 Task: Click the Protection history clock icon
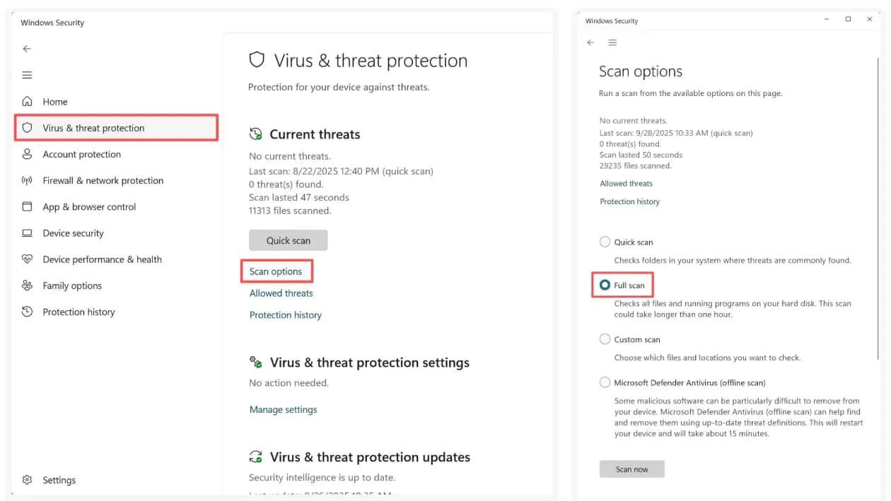coord(28,312)
